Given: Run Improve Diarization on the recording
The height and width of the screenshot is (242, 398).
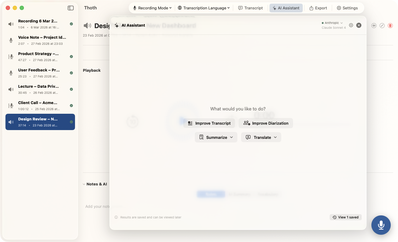Looking at the screenshot, I should point(266,123).
